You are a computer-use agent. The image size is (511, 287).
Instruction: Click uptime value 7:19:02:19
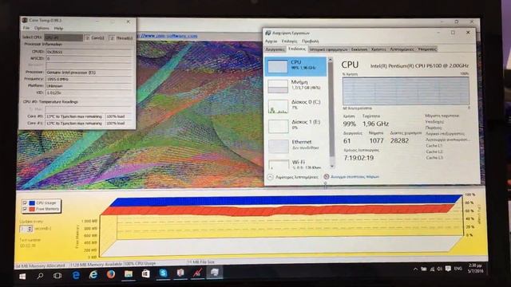click(358, 158)
